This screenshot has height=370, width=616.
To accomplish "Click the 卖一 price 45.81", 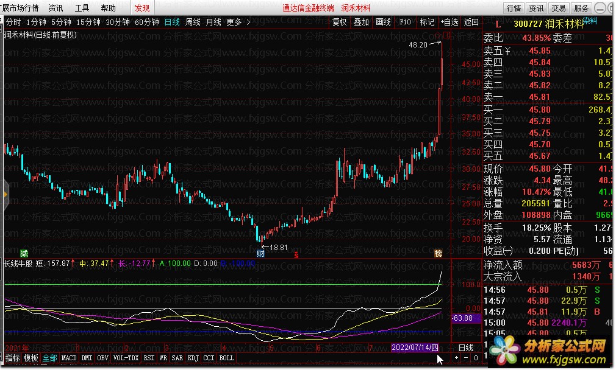I will pos(539,96).
